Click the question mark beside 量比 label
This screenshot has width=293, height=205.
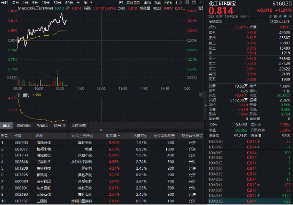19,95
